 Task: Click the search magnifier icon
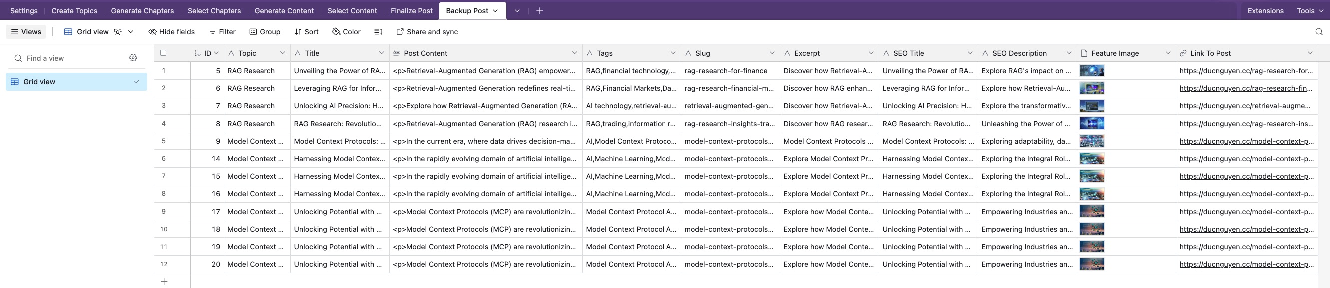pos(1319,32)
